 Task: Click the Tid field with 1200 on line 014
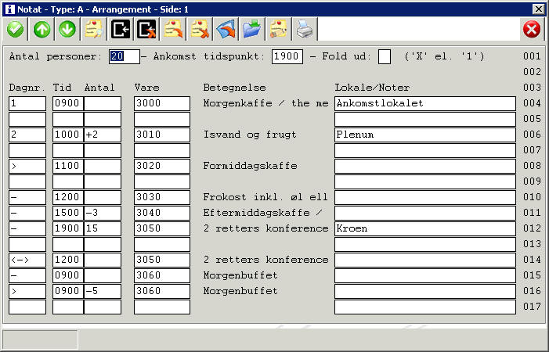68,260
